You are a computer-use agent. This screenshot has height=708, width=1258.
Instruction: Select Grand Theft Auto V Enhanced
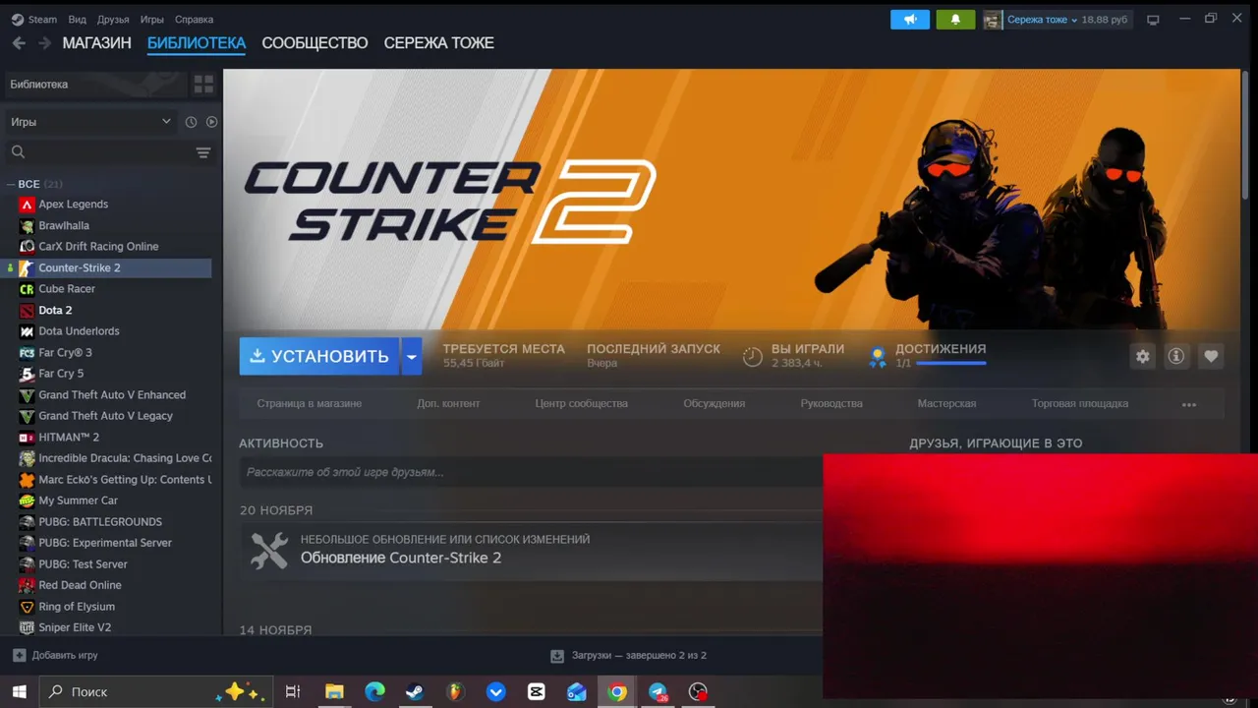112,394
